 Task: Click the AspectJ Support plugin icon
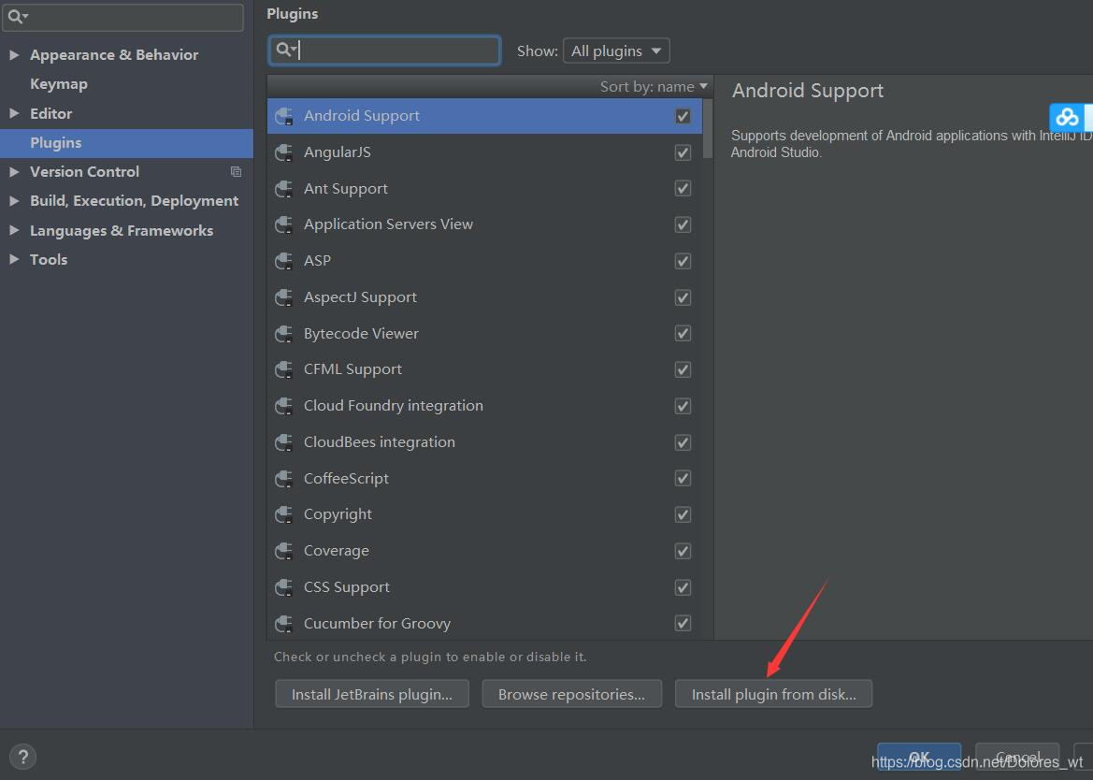click(283, 297)
